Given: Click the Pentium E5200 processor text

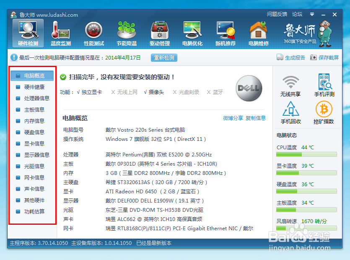Looking at the screenshot, I should click(158, 155).
